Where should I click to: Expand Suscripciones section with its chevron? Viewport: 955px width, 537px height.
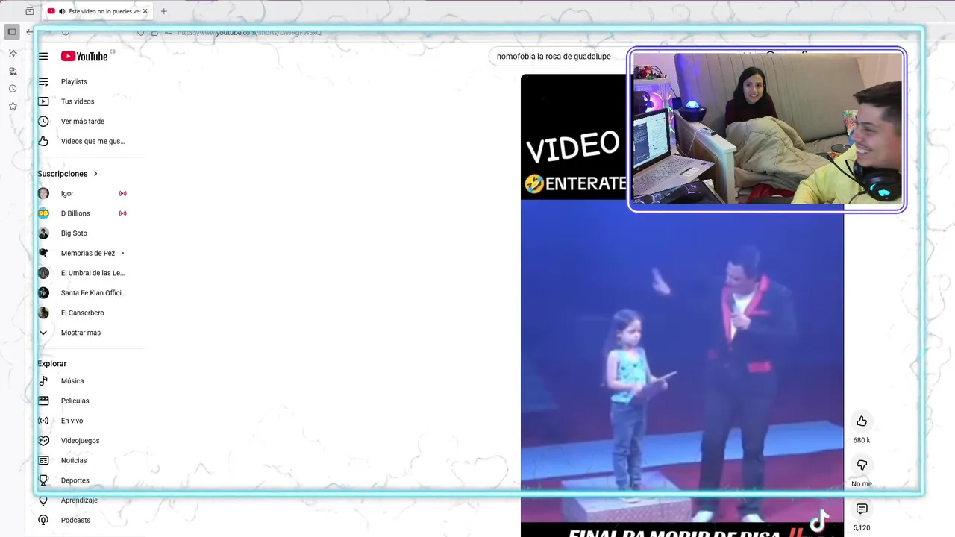tap(95, 174)
